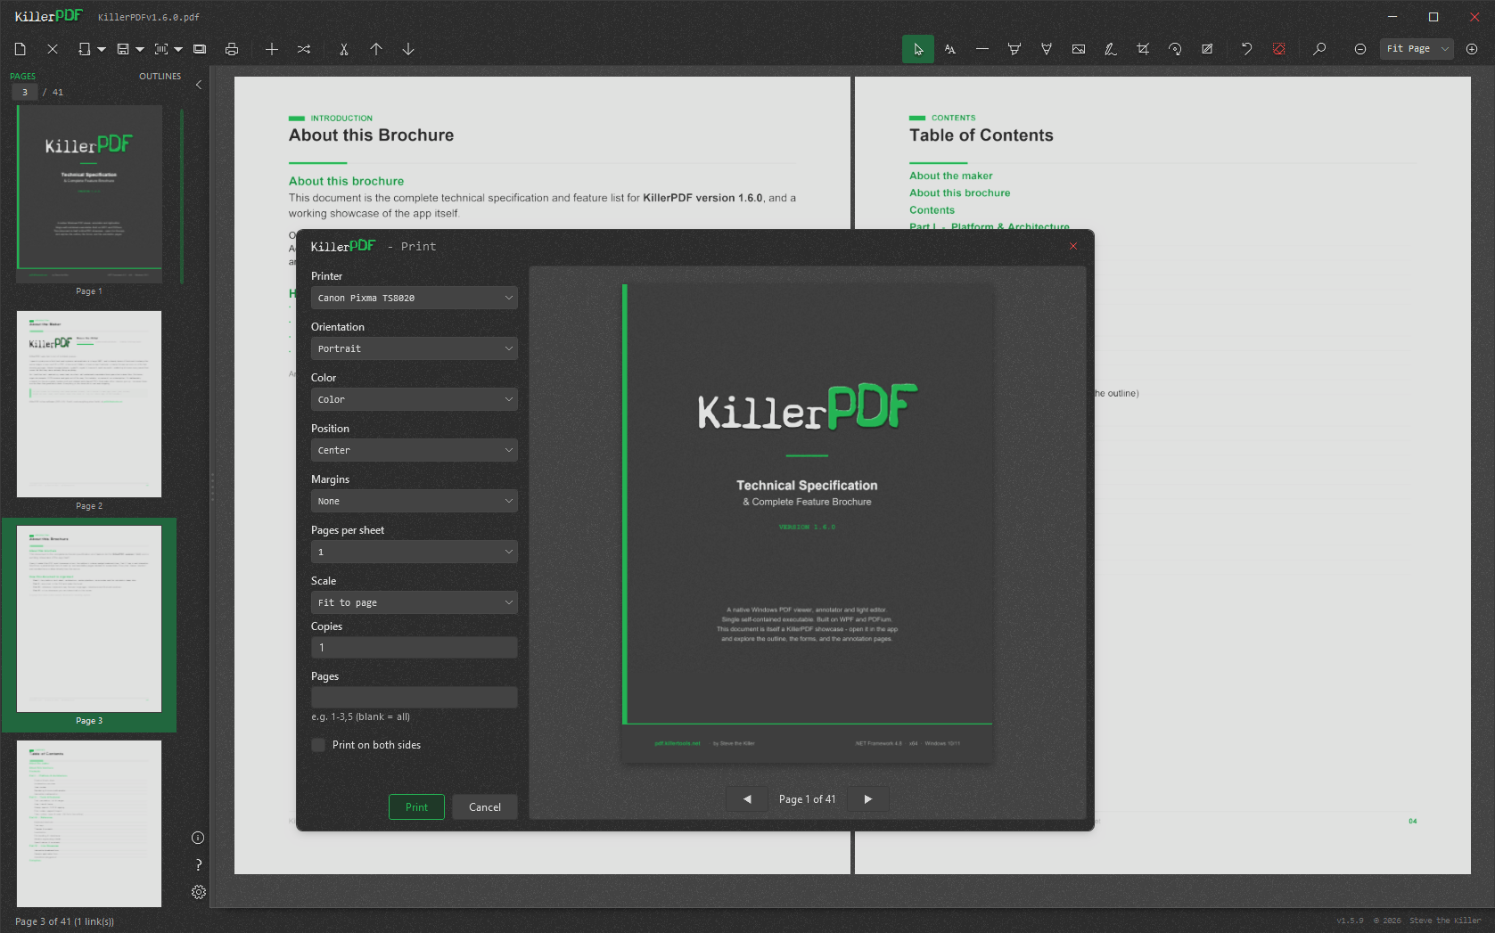
Task: Expand the save options arrow
Action: pyautogui.click(x=140, y=49)
